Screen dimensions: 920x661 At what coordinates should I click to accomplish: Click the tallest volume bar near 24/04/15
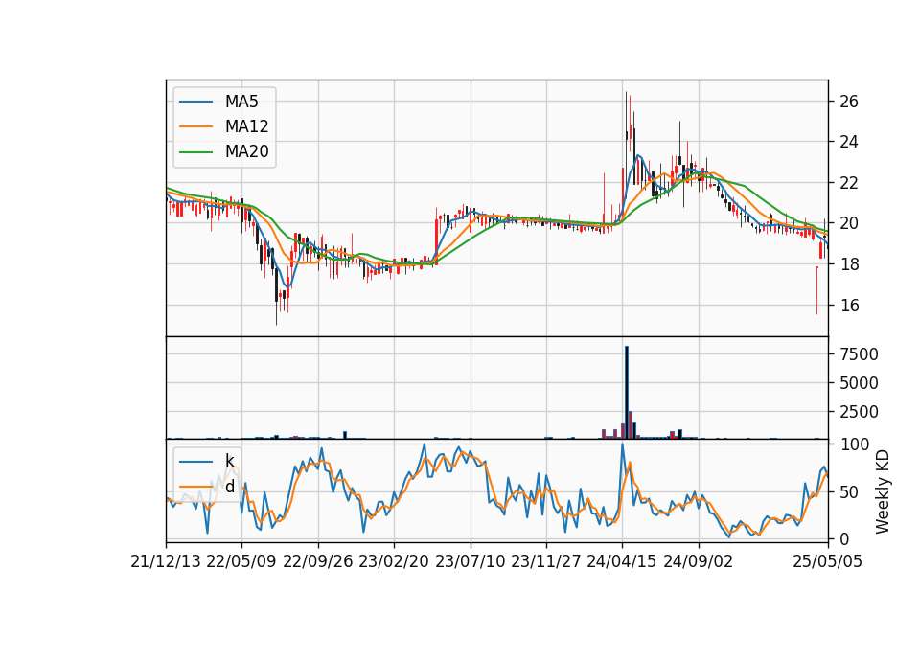click(x=627, y=393)
